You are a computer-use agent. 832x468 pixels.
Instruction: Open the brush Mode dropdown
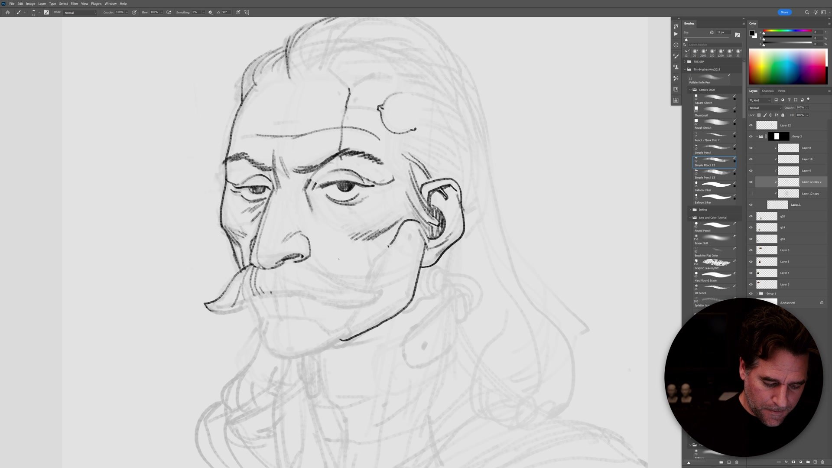pyautogui.click(x=80, y=13)
